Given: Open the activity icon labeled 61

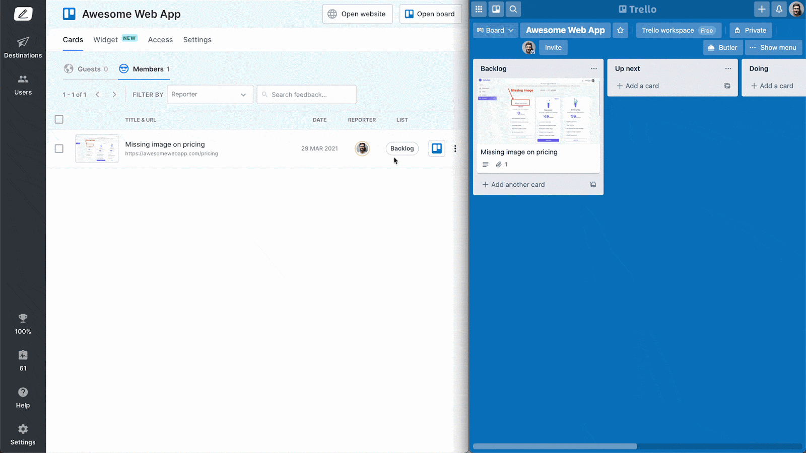Looking at the screenshot, I should [23, 361].
